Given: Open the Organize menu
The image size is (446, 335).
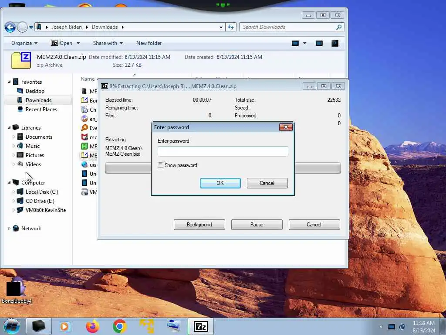Looking at the screenshot, I should point(24,43).
